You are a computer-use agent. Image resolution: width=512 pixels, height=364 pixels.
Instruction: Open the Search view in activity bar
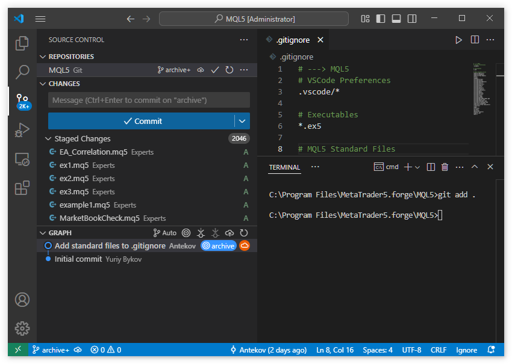click(x=22, y=72)
